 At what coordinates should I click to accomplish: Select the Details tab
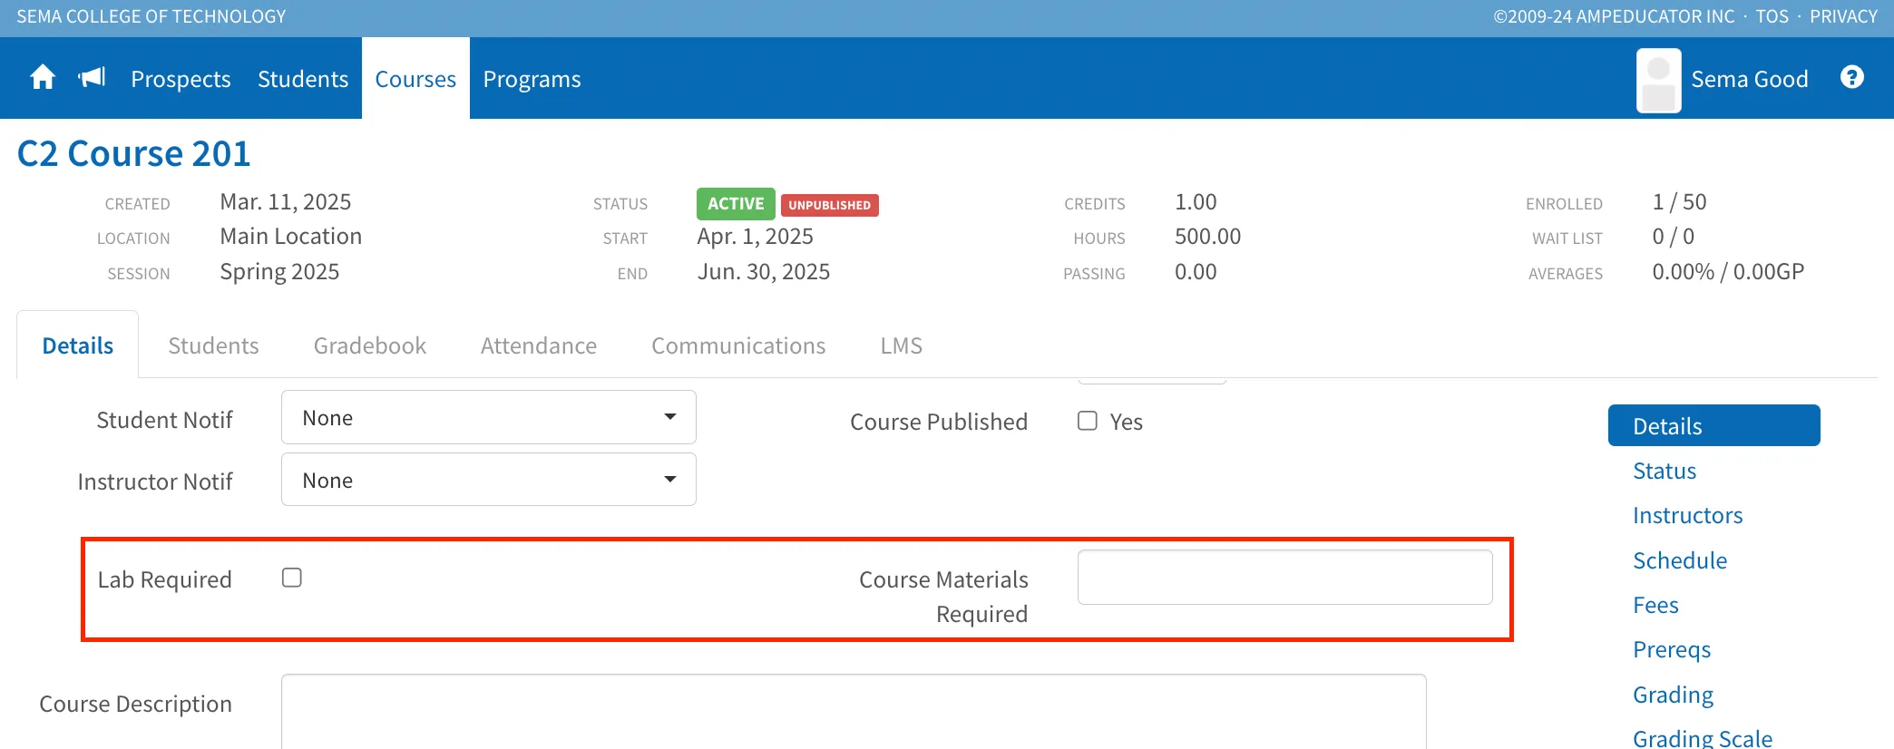tap(78, 345)
